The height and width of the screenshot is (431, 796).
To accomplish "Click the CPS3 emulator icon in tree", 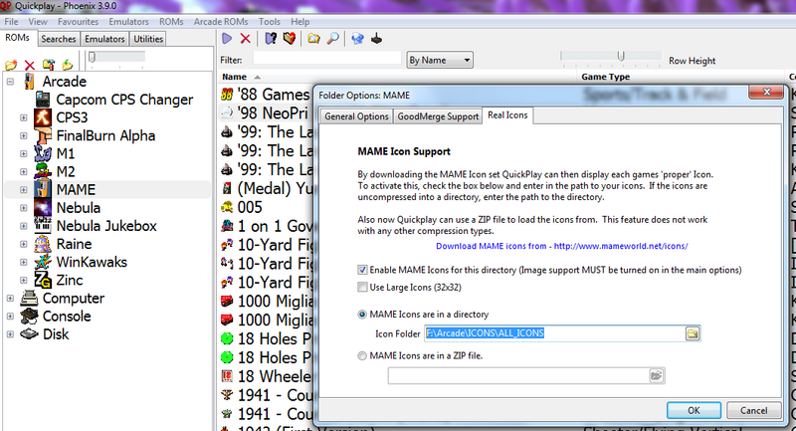I will tap(43, 117).
